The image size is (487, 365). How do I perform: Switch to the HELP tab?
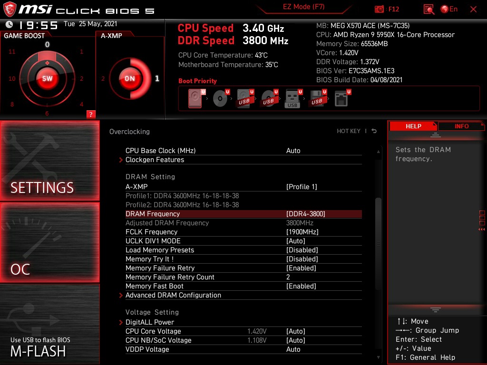pos(413,126)
